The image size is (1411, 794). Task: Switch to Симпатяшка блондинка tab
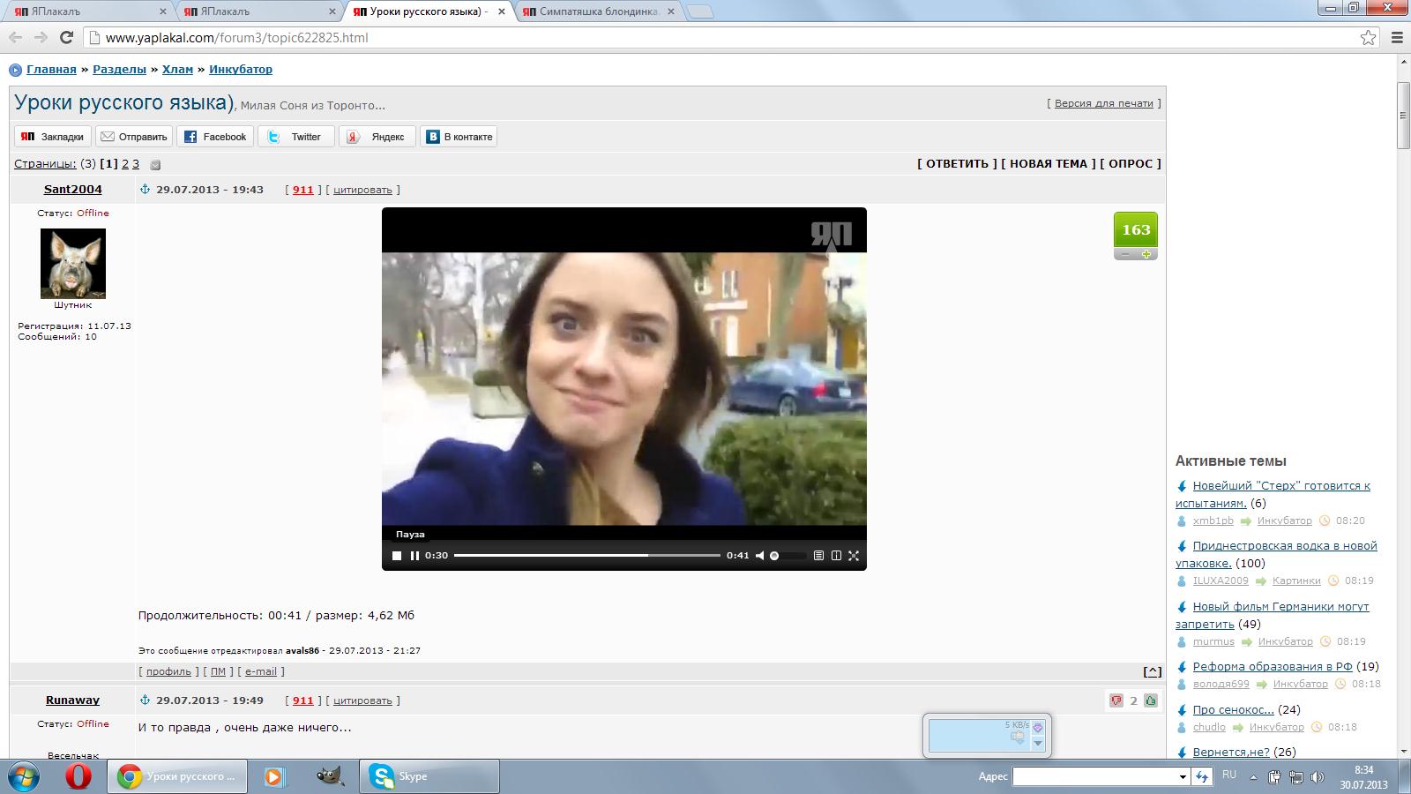coord(598,11)
